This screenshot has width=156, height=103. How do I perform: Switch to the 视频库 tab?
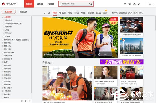29,4
